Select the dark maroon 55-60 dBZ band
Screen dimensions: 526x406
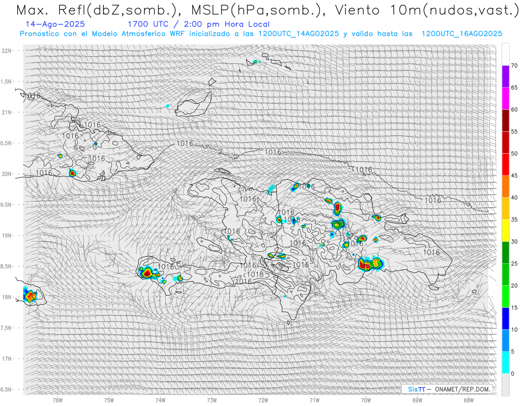(505, 120)
